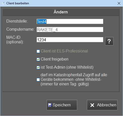
Task: Click the ist Test-Admin label text
Action: click(x=67, y=67)
